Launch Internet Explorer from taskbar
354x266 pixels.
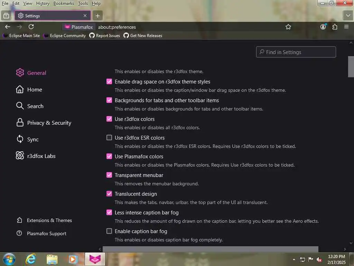(31, 259)
